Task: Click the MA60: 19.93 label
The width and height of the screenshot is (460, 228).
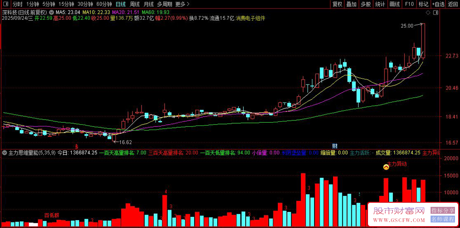Action: coord(155,12)
